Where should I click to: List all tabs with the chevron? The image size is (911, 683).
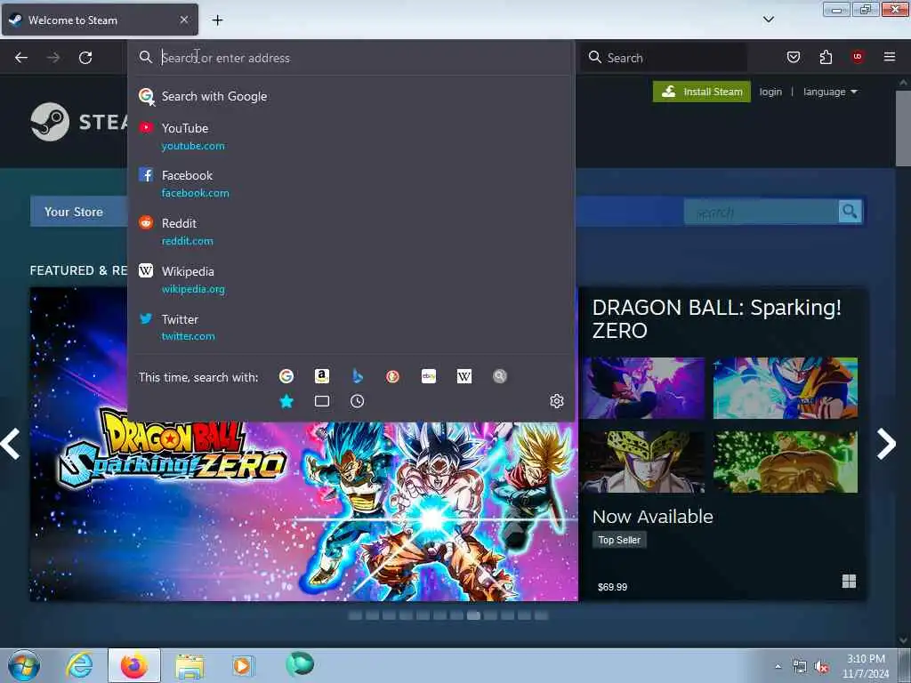769,20
